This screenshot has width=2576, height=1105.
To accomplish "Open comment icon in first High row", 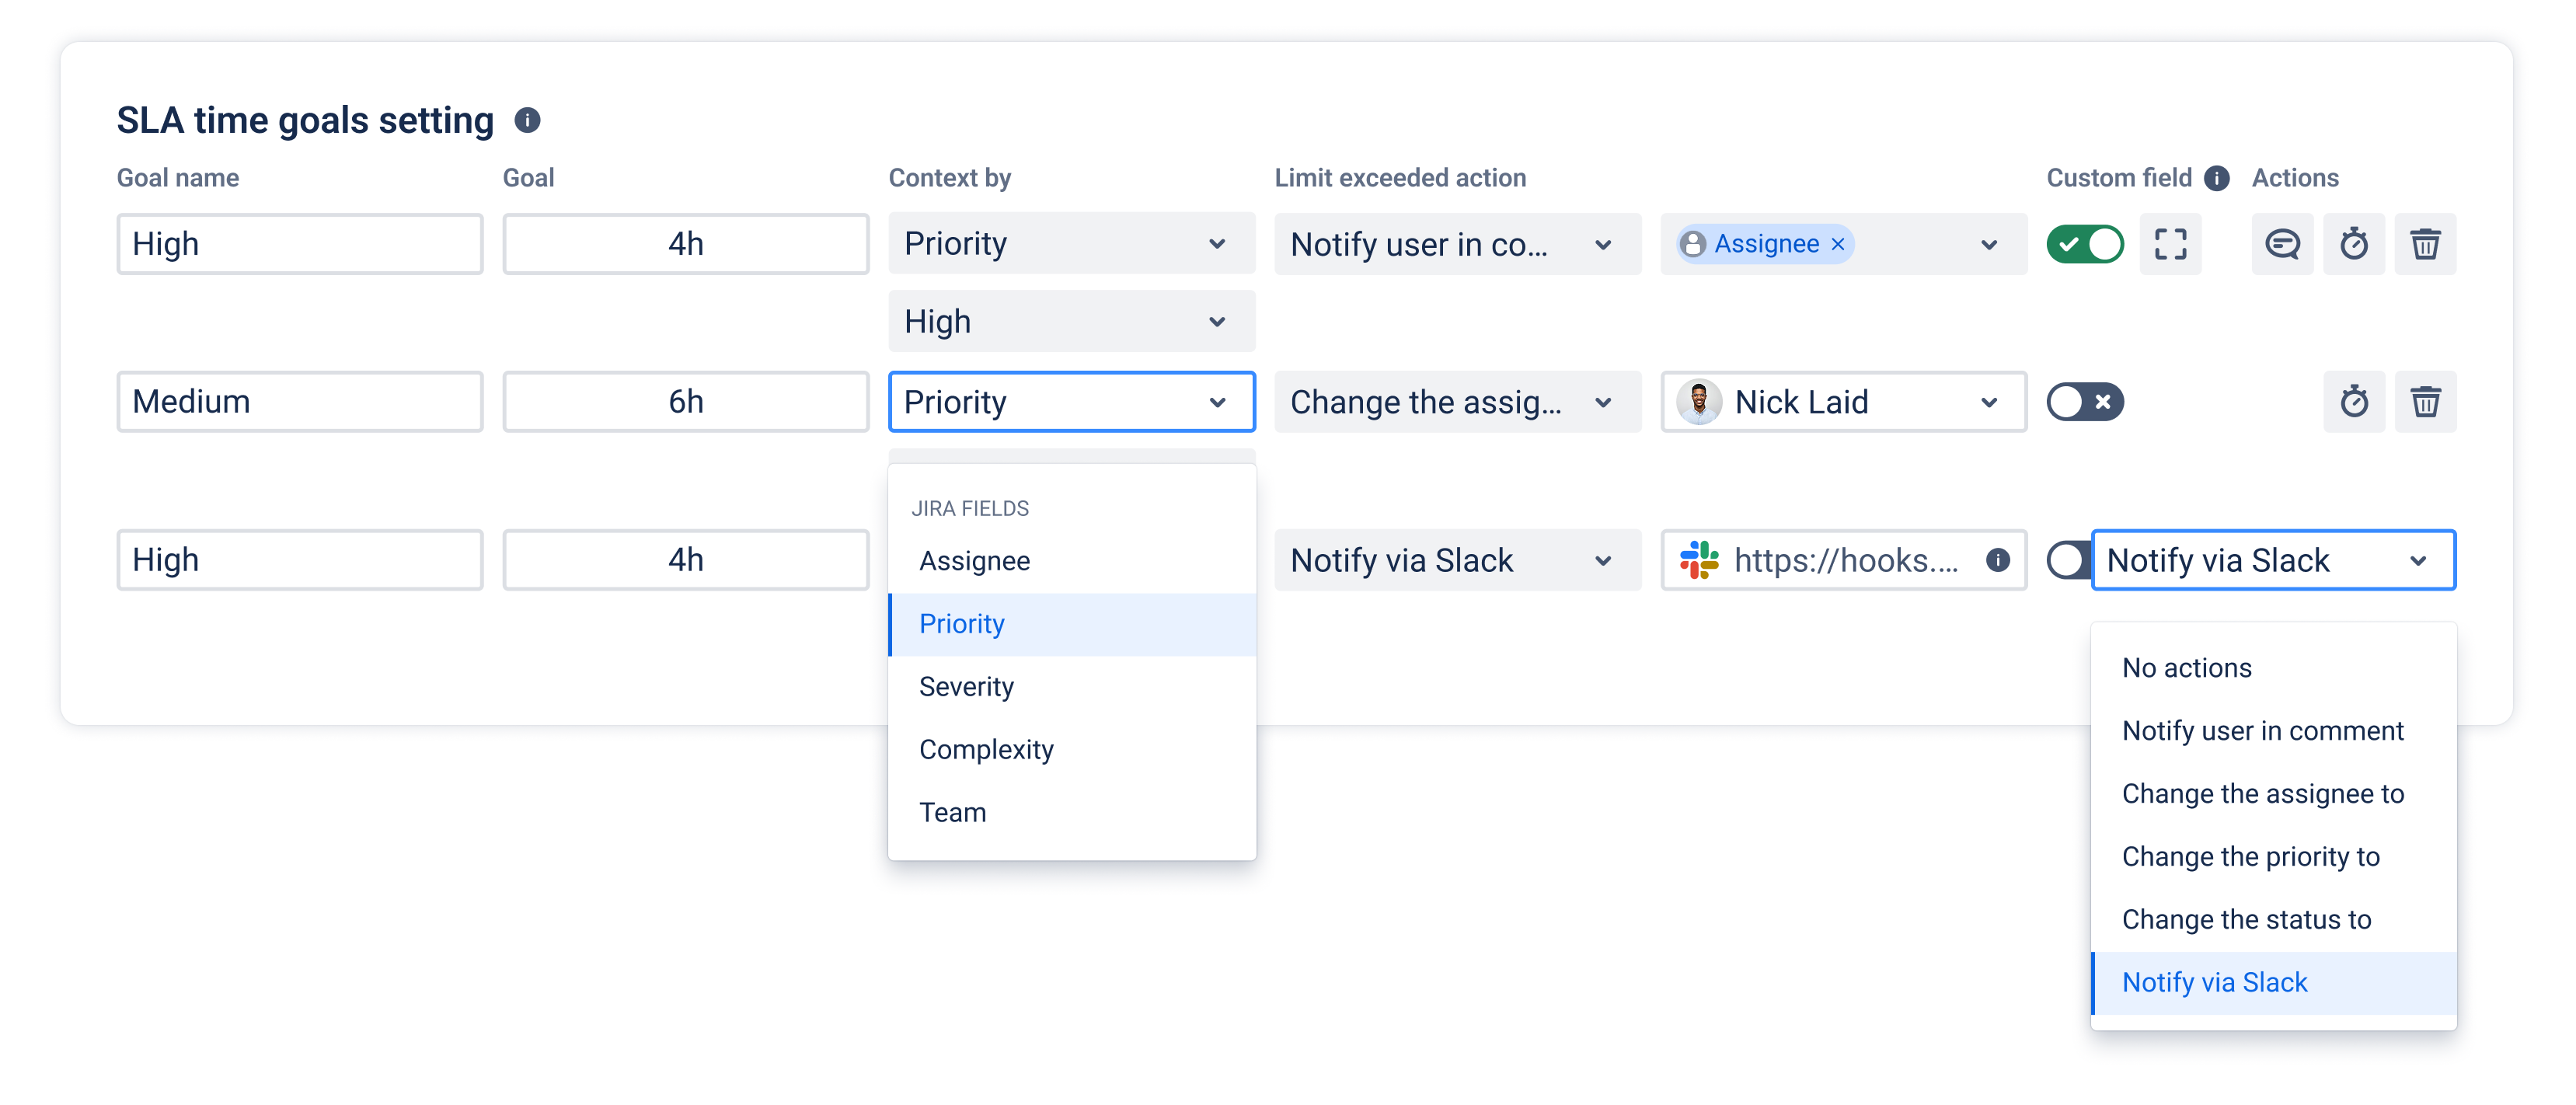I will (x=2282, y=244).
